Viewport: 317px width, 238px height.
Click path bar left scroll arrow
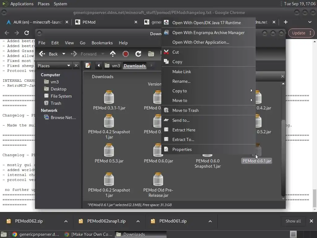click(x=99, y=66)
